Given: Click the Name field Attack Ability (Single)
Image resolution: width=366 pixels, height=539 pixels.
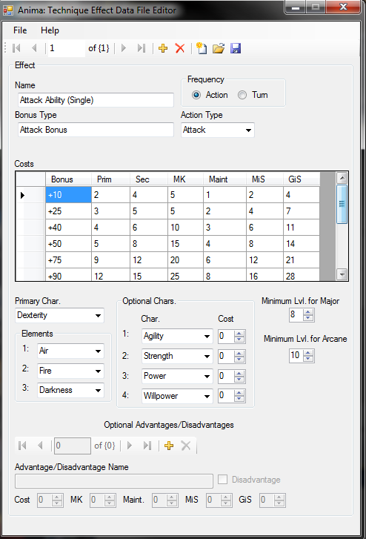Looking at the screenshot, I should pos(96,100).
